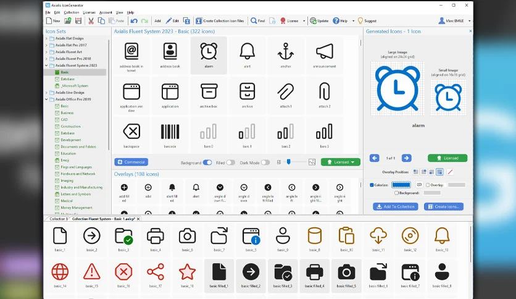Check the Background checkbox in Generated Icons
The height and width of the screenshot is (299, 516).
point(396,193)
